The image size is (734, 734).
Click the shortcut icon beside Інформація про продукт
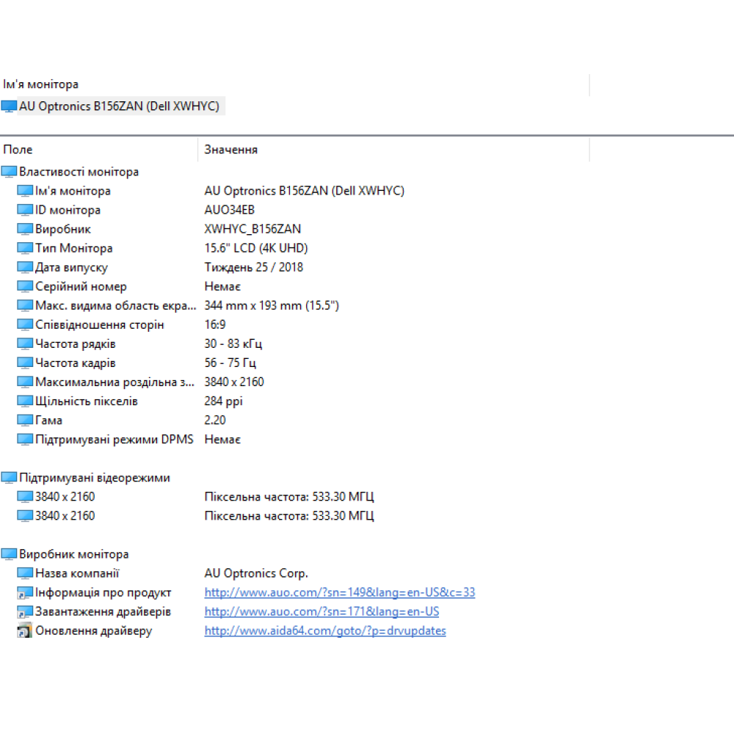pos(25,592)
